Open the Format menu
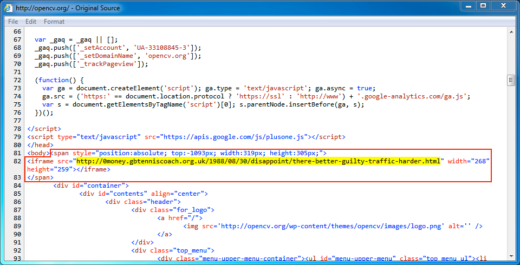 [54, 22]
